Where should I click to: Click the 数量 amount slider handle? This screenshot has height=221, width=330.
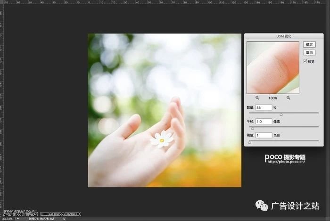click(x=281, y=114)
